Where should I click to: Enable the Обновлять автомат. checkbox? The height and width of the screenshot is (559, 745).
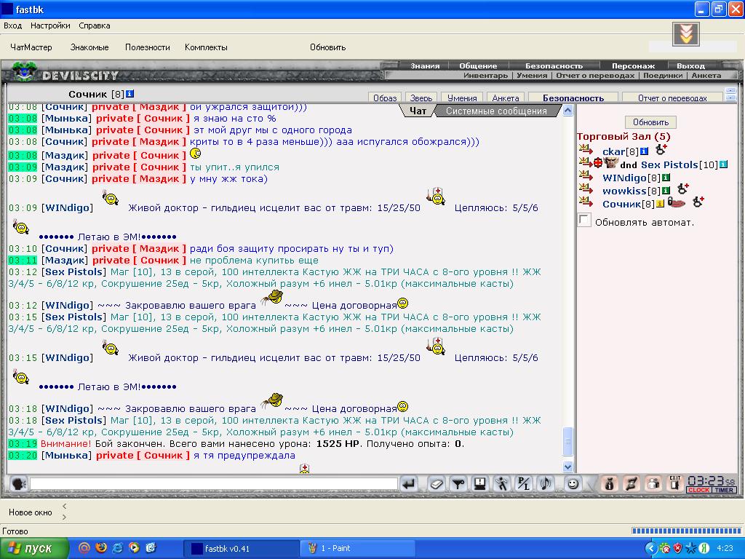pyautogui.click(x=584, y=220)
